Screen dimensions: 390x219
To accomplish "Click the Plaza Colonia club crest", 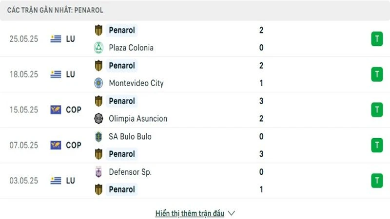I will click(98, 48).
